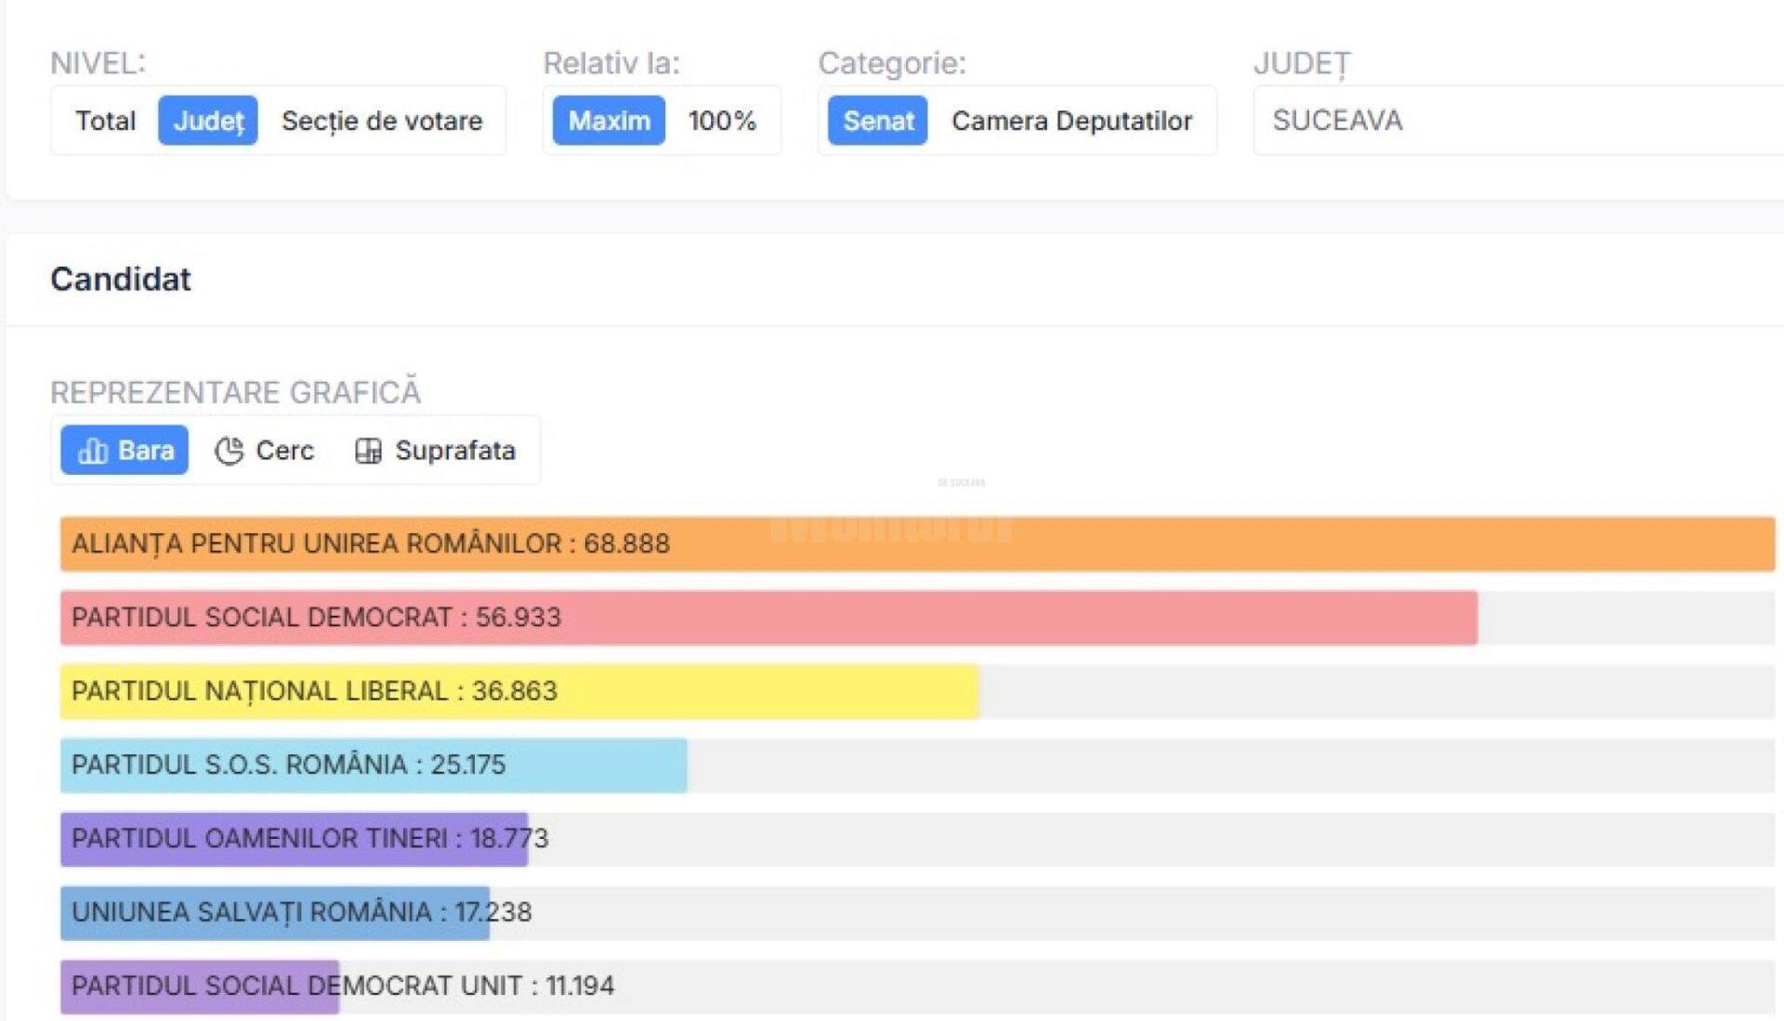Click the Uniunea Salvați România bar
This screenshot has width=1784, height=1021.
[x=275, y=912]
